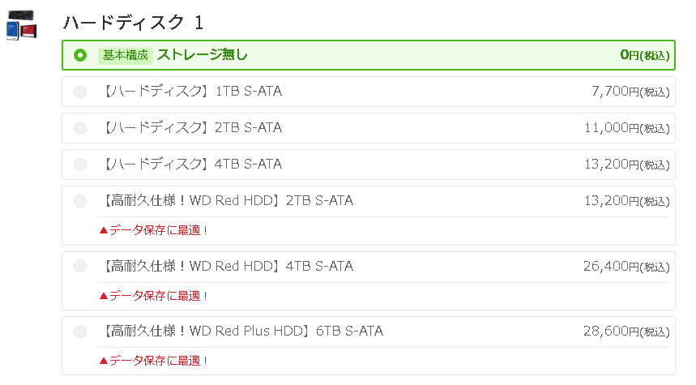Choose the 2TB S-ATA hard disk radio button

click(80, 128)
